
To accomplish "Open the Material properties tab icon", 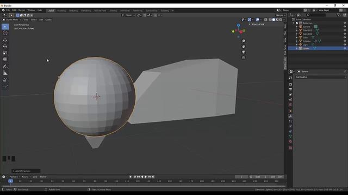I will [x=290, y=141].
